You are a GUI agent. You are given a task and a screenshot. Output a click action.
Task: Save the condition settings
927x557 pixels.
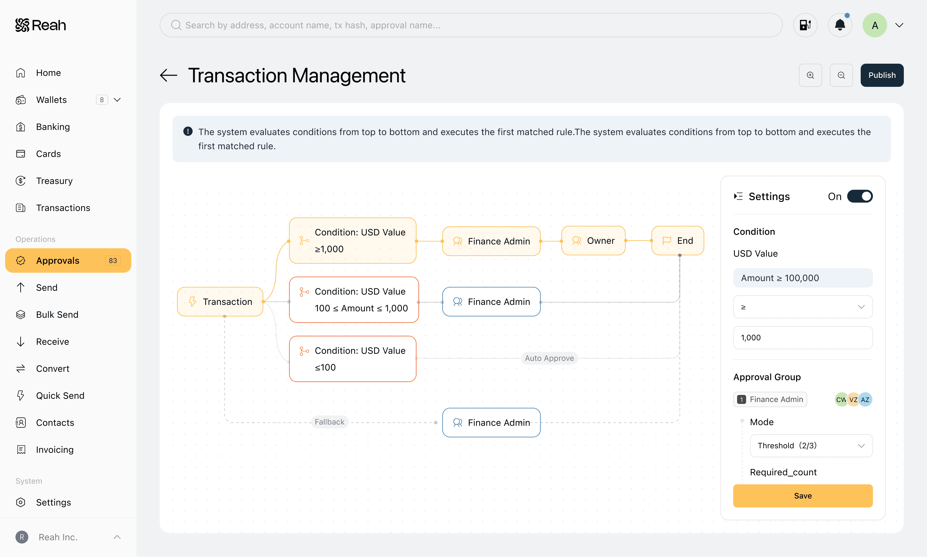(x=803, y=496)
